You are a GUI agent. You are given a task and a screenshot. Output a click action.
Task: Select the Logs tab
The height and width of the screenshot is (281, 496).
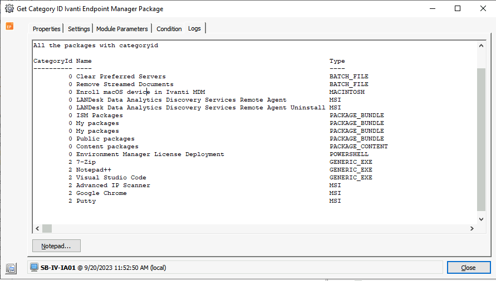tap(194, 28)
